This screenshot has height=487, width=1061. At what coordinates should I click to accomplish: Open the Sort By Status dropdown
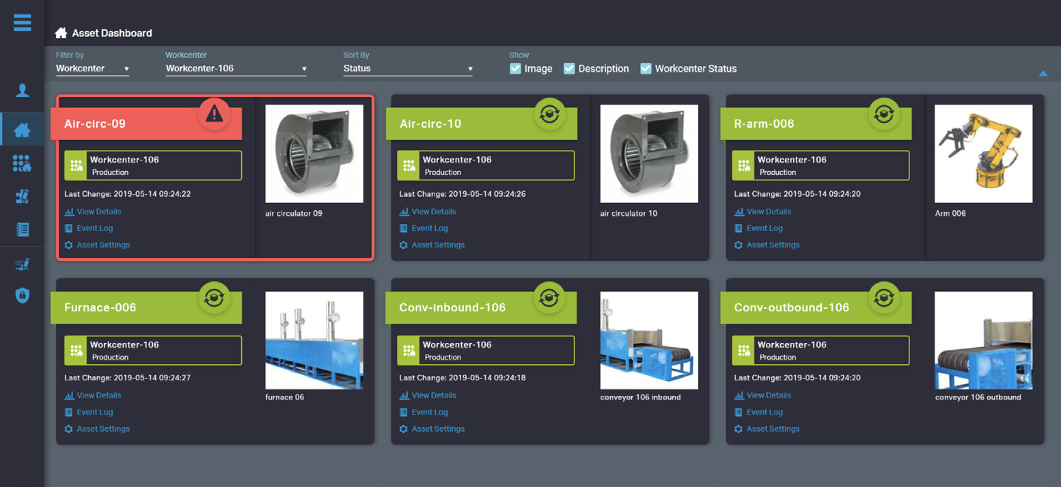click(x=408, y=69)
